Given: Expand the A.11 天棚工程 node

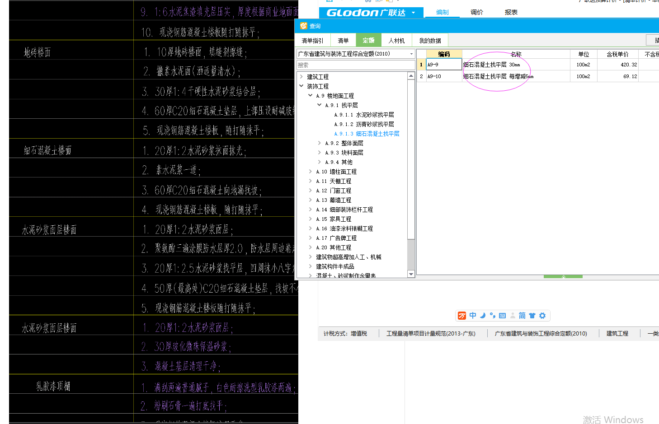Looking at the screenshot, I should (x=310, y=181).
